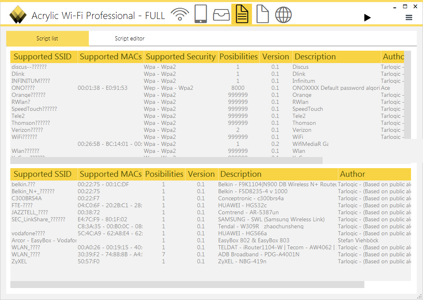
Task: Open the hamburger menu
Action: coord(409,17)
